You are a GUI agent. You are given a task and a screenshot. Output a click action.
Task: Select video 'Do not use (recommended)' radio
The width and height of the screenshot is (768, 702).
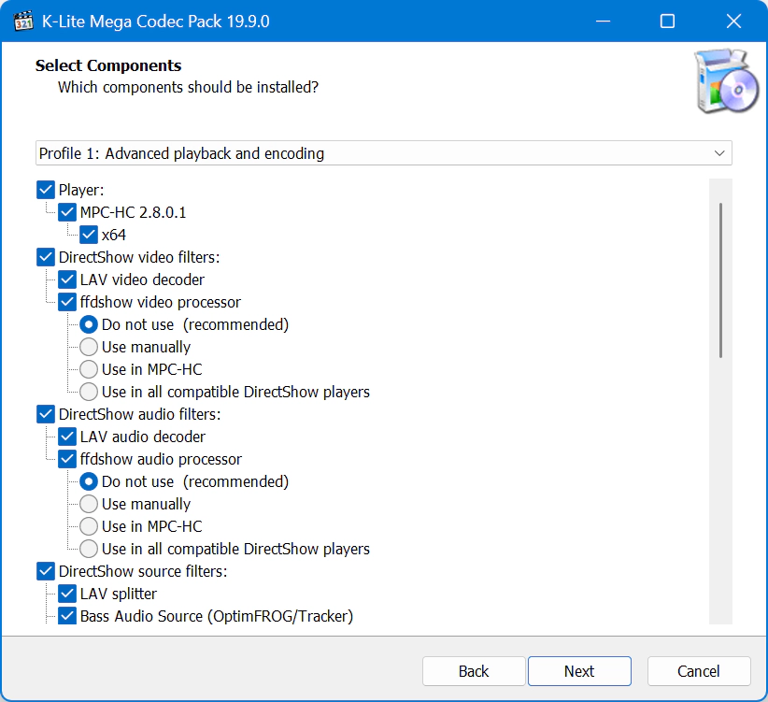89,324
